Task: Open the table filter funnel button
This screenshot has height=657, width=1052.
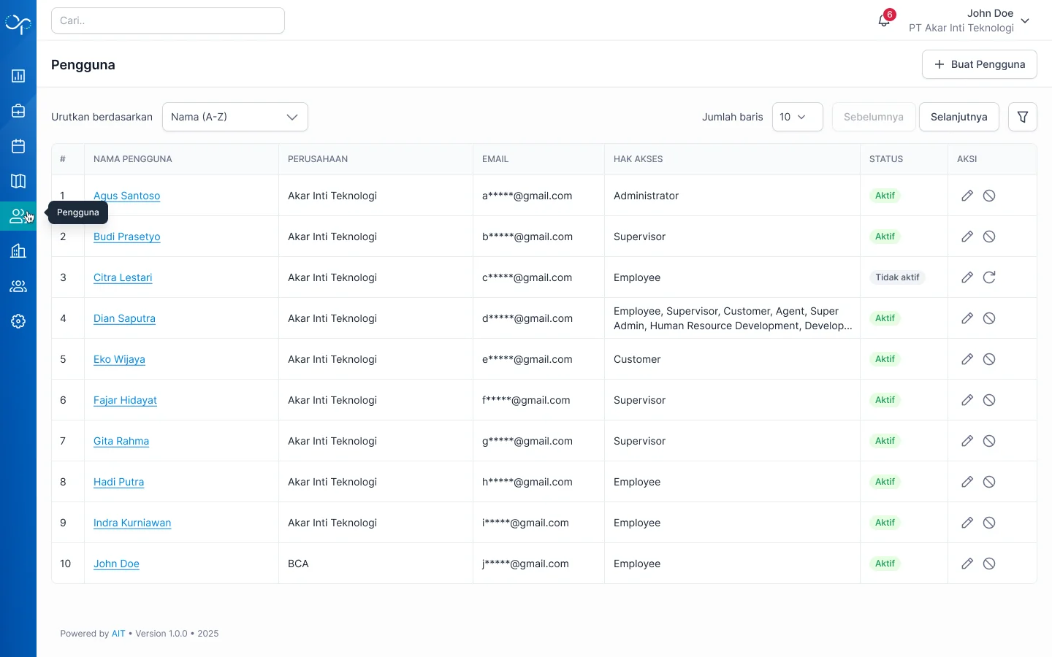Action: (x=1023, y=117)
